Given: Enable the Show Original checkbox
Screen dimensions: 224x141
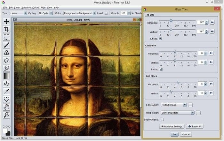Looking at the screenshot, I should tap(162, 120).
